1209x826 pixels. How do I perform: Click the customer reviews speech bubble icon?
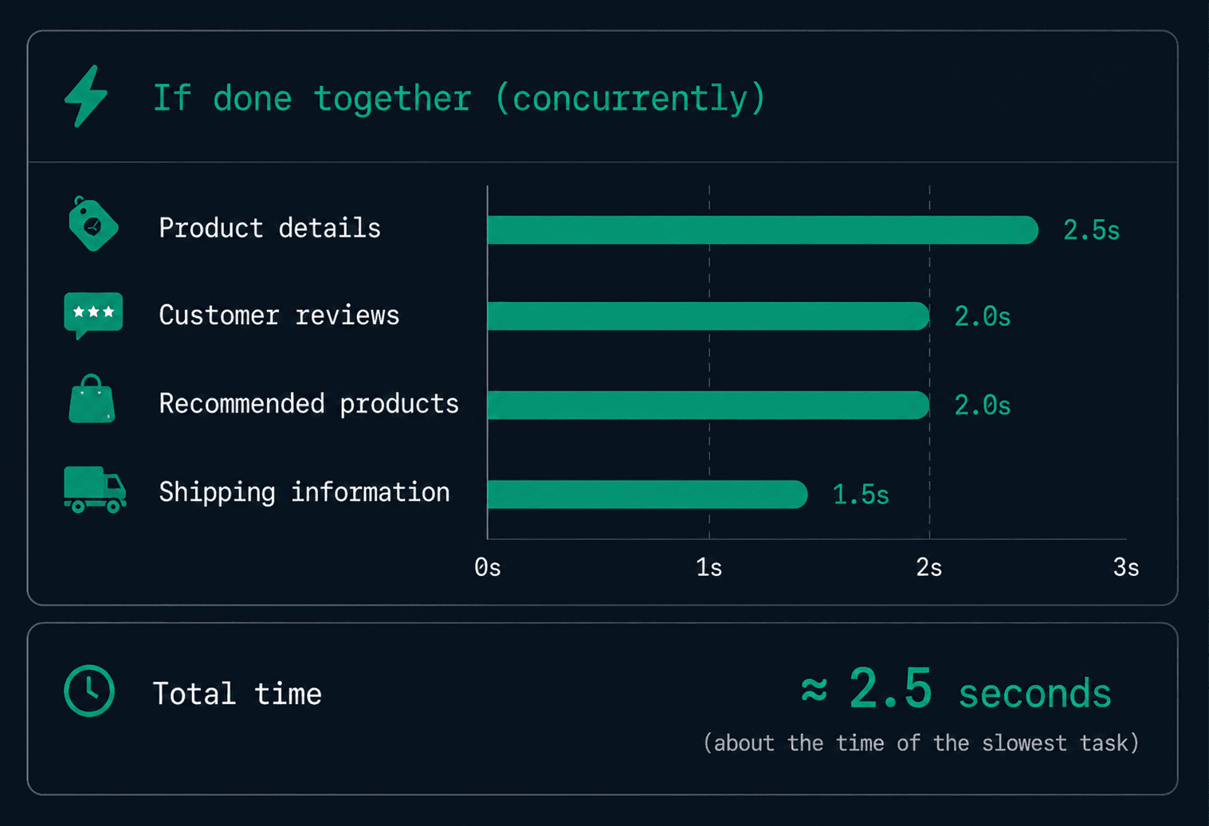click(93, 315)
